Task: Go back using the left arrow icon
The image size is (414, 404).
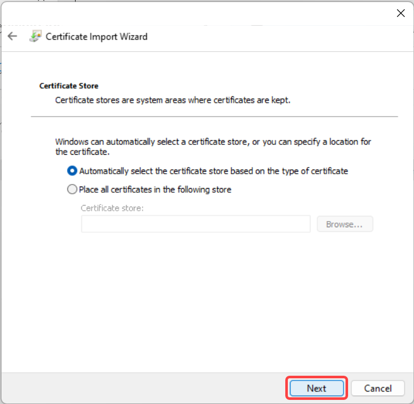Action: 12,36
